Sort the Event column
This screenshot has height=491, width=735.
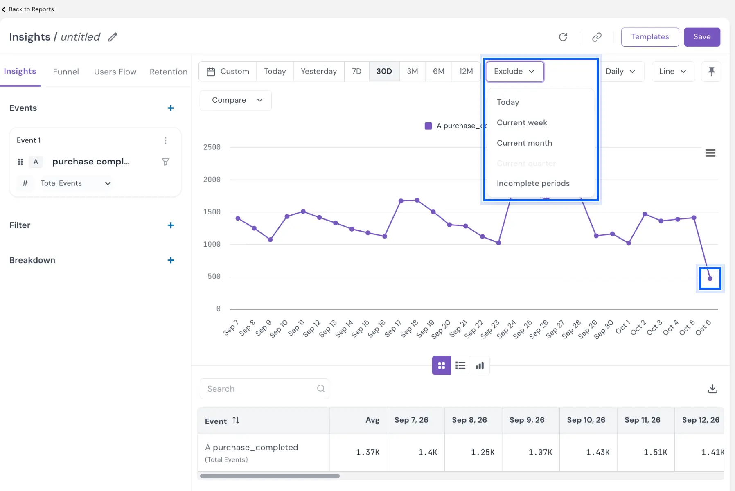click(236, 421)
